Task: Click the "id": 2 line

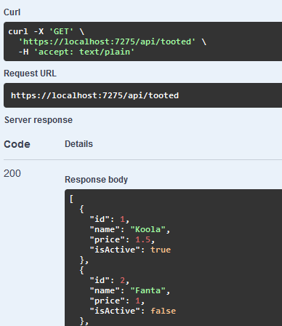Action: [x=110, y=280]
